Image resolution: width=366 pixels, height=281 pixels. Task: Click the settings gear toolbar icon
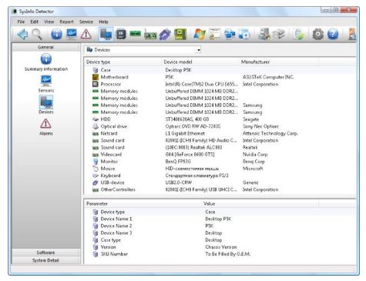(318, 34)
